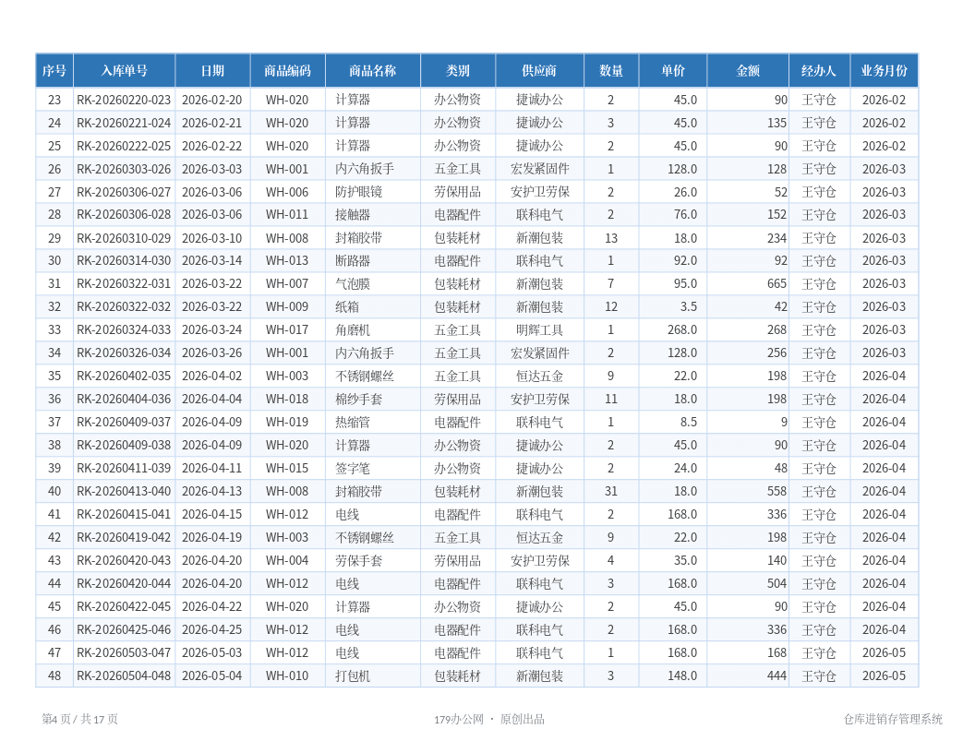Click the 业务月份 column header

pos(884,71)
